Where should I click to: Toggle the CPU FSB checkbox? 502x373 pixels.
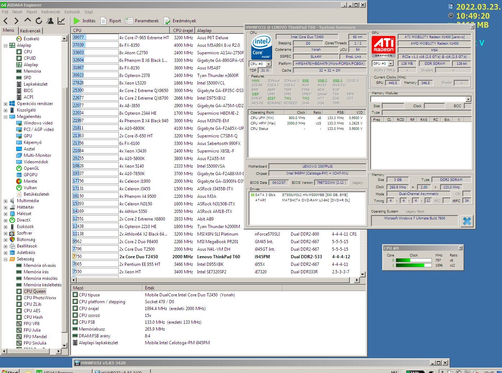(x=75, y=322)
